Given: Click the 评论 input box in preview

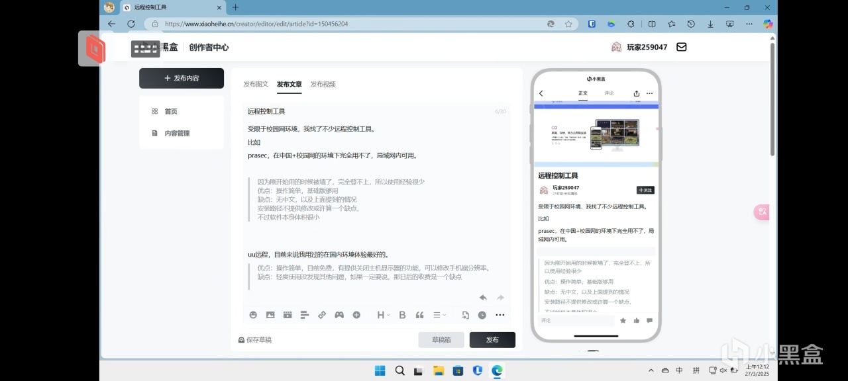Looking at the screenshot, I should (576, 320).
